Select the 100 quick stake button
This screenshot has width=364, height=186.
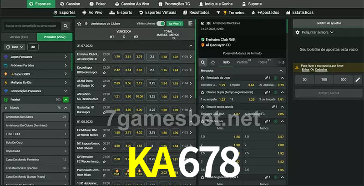click(324, 80)
